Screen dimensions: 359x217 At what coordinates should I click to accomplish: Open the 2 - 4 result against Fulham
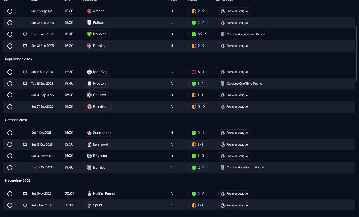coord(198,23)
